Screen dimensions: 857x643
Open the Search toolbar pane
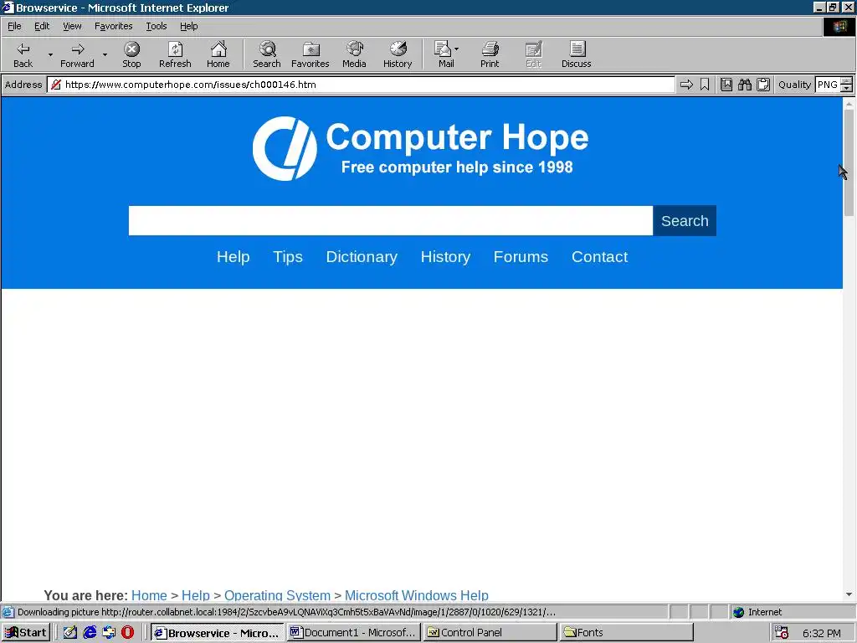pyautogui.click(x=267, y=54)
